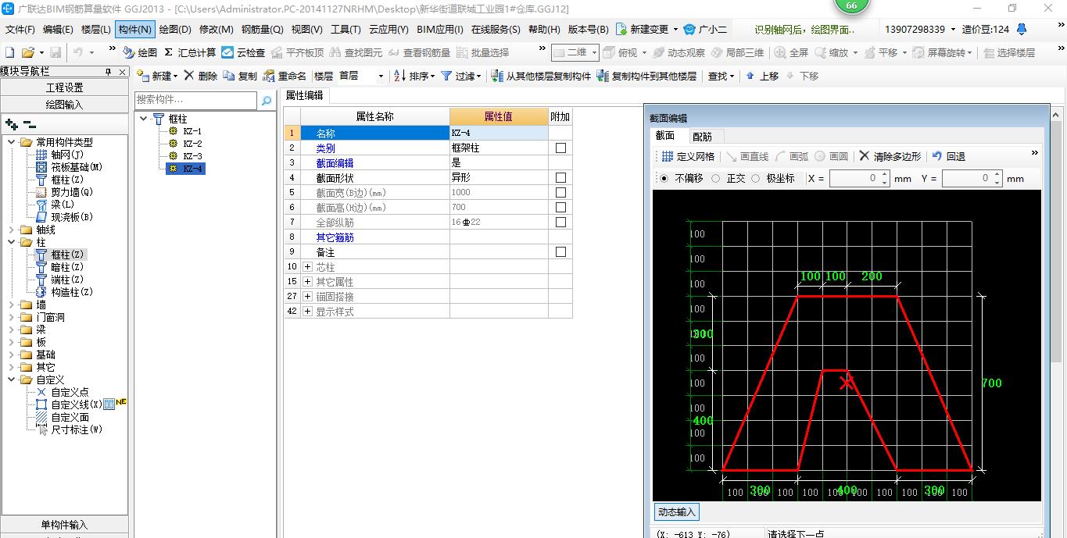Tick the 附加 checkbox for 全部纵筋 row

click(x=560, y=222)
